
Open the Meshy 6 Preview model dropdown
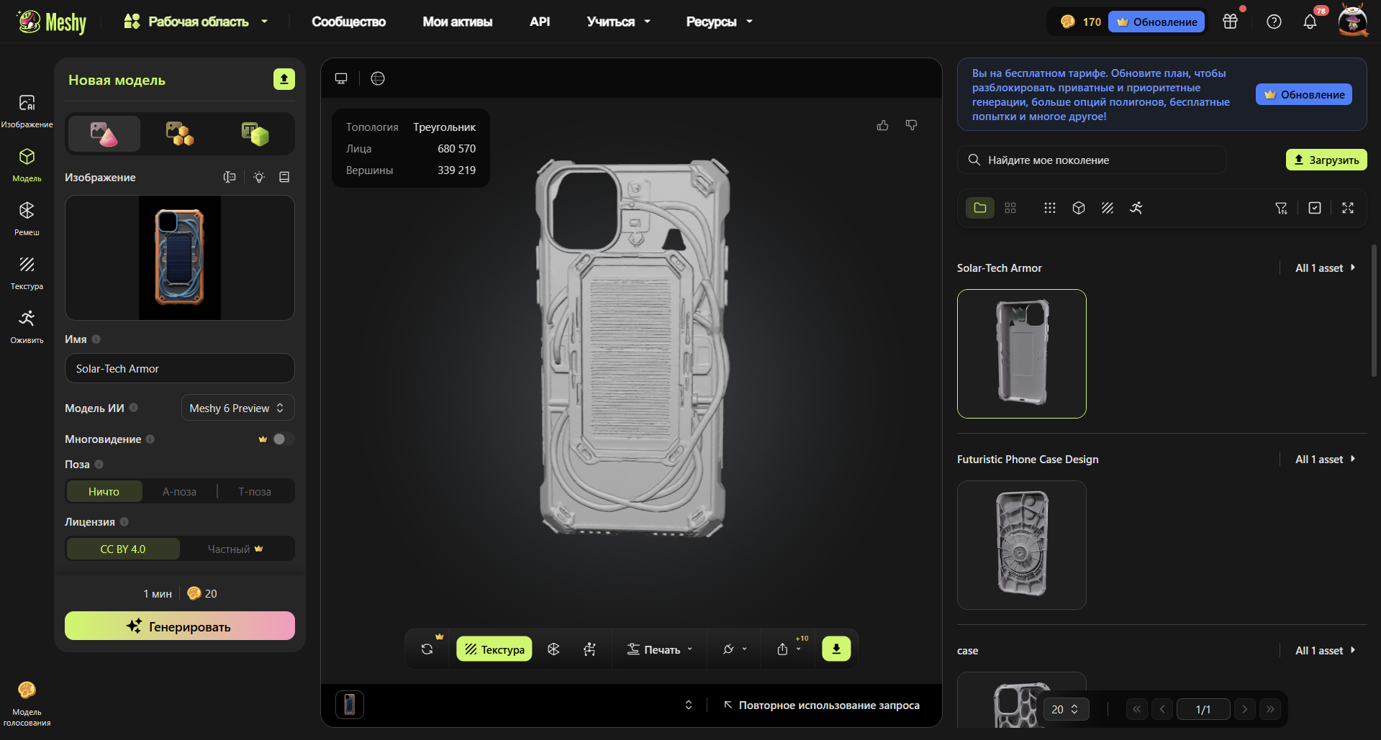click(x=238, y=408)
